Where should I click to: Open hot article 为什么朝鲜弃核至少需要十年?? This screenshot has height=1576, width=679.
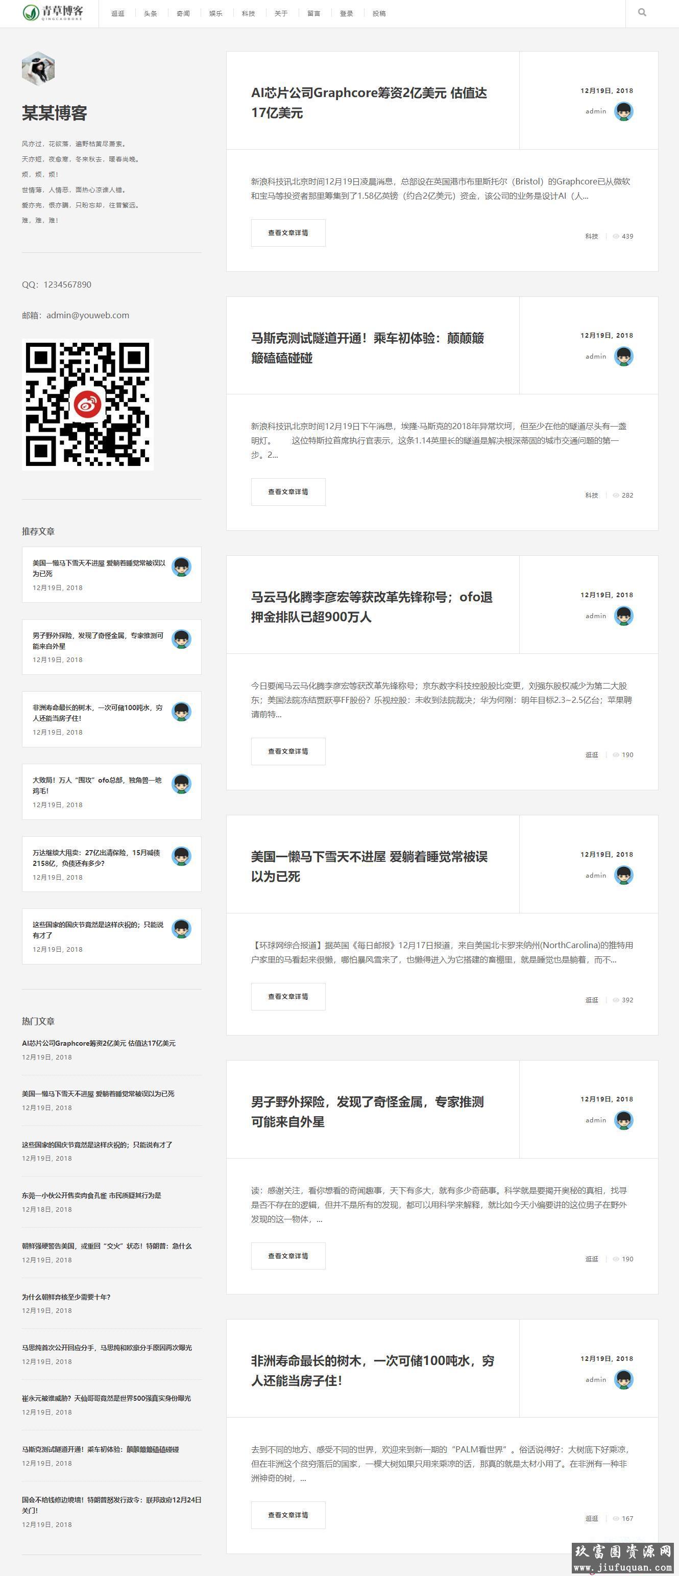(66, 1297)
